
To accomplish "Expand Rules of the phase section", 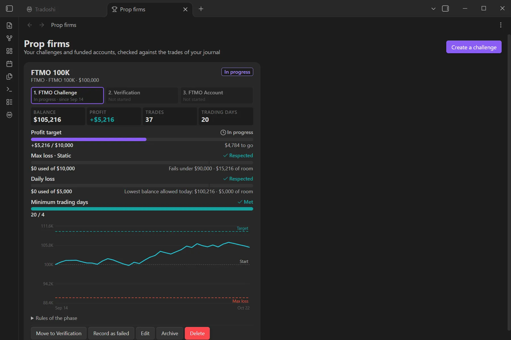I will (54, 318).
